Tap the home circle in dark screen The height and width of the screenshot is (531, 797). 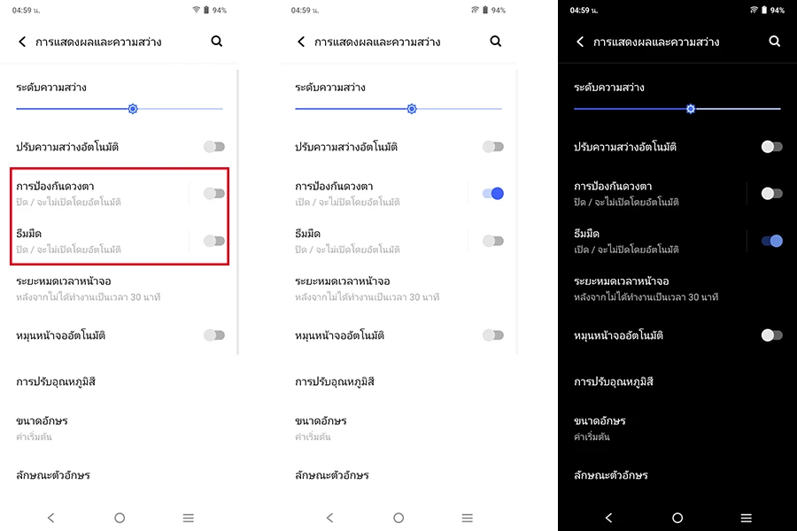(x=677, y=518)
